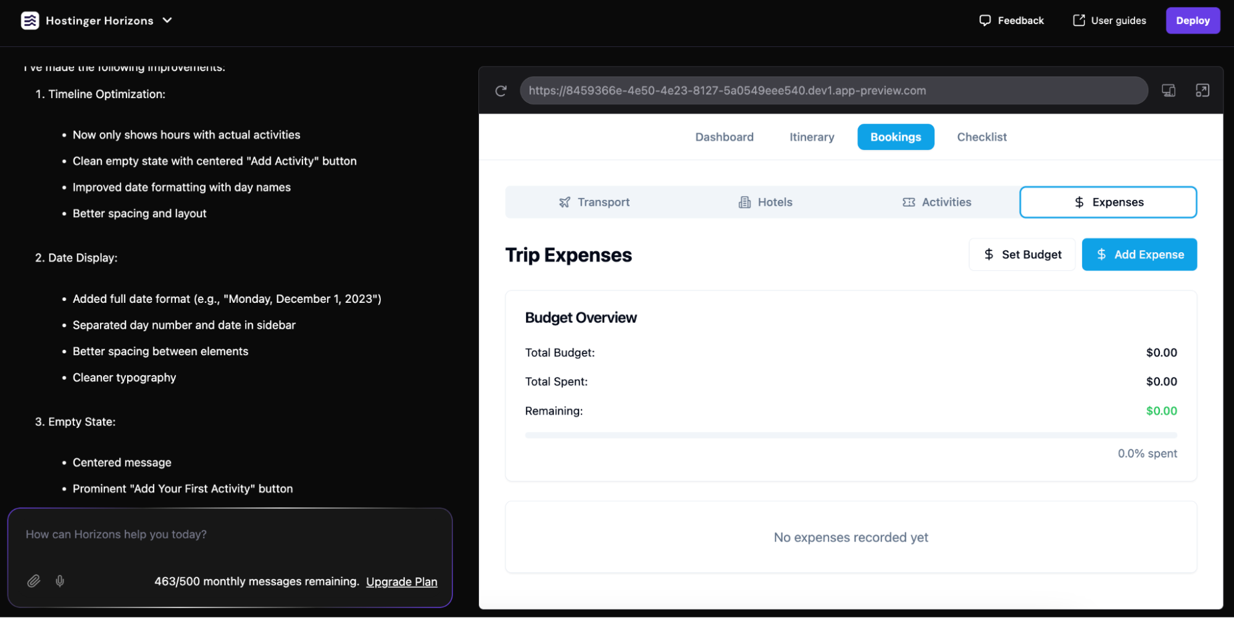
Task: Click Set Budget
Action: [x=1022, y=254]
